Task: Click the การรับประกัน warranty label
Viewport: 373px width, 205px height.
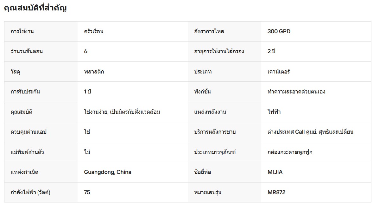Action: [25, 92]
